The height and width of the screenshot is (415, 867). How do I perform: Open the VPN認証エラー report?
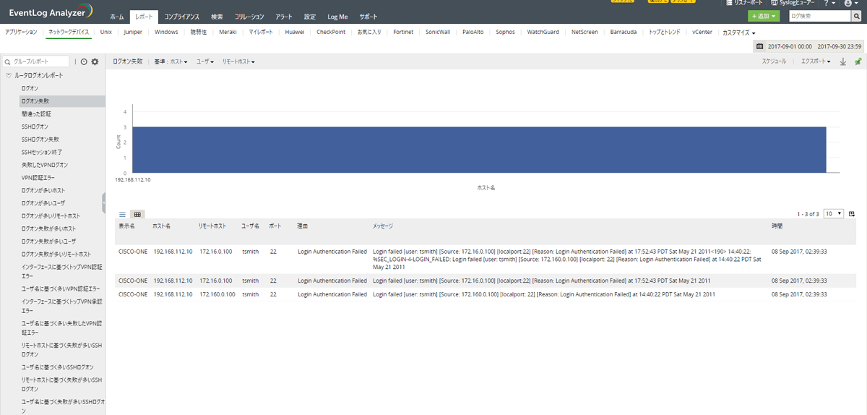[x=38, y=177]
